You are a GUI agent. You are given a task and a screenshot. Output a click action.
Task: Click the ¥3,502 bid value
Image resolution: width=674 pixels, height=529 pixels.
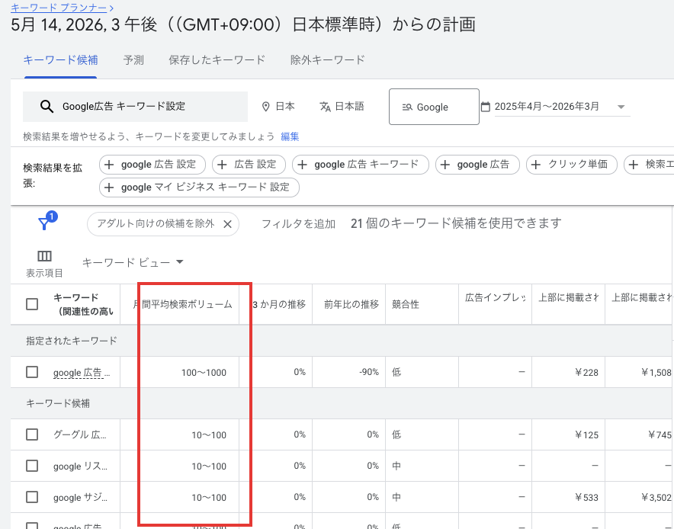click(x=656, y=497)
